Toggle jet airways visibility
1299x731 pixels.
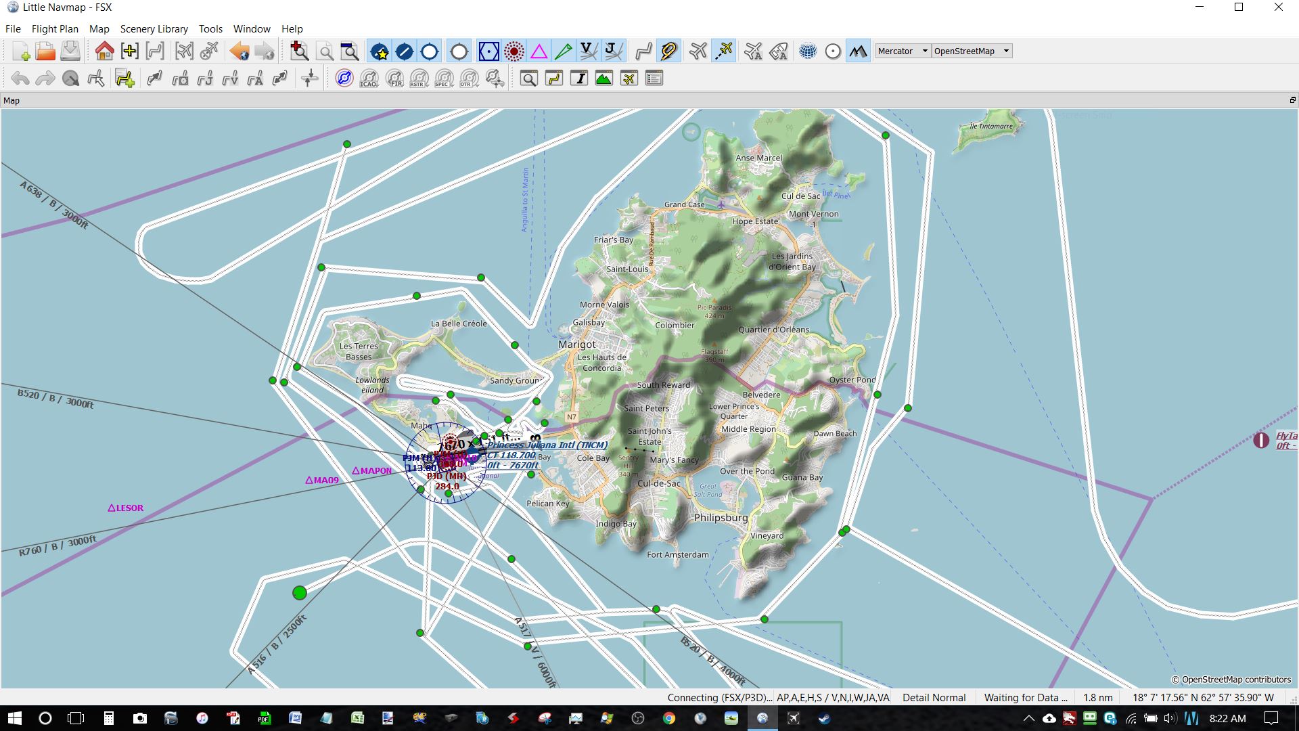[x=612, y=51]
